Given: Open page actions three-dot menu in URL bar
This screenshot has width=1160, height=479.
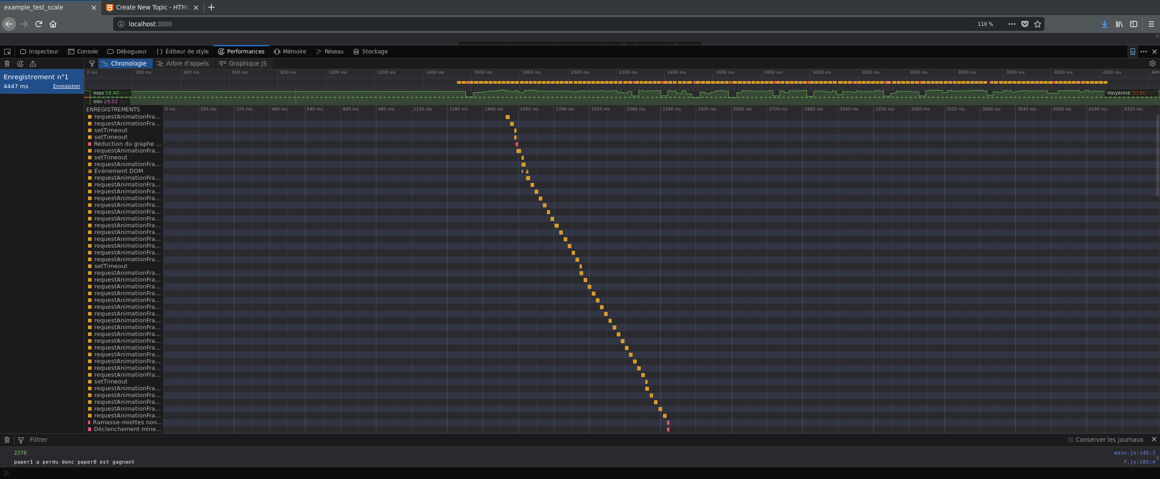Looking at the screenshot, I should 1012,24.
